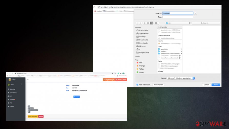Open Chrome extensions puzzle icon
Screen dimensions: 229x129
pyautogui.click(x=121, y=73)
